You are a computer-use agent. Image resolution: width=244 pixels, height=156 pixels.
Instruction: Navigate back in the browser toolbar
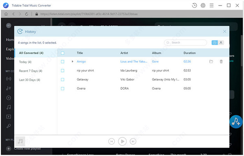click(13, 14)
